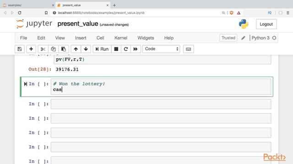Open the Edit menu

(x=41, y=38)
